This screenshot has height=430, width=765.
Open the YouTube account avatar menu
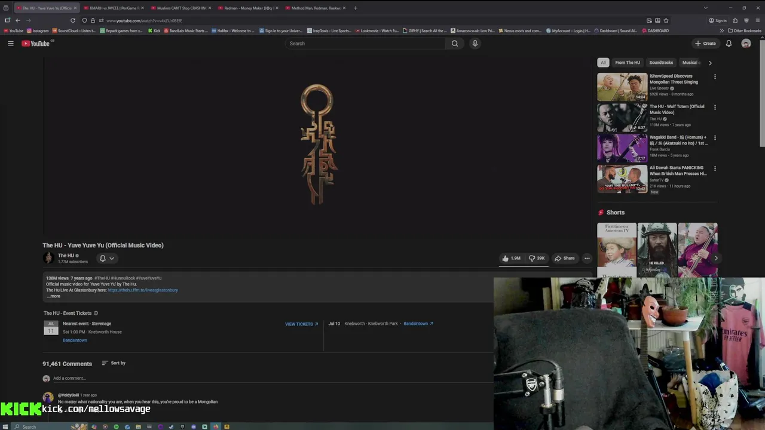pyautogui.click(x=746, y=43)
